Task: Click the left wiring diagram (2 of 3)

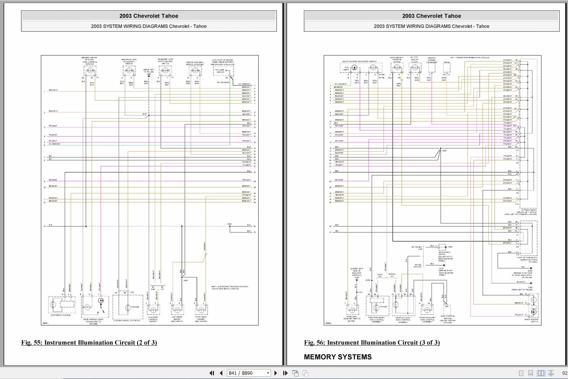Action: (x=150, y=190)
